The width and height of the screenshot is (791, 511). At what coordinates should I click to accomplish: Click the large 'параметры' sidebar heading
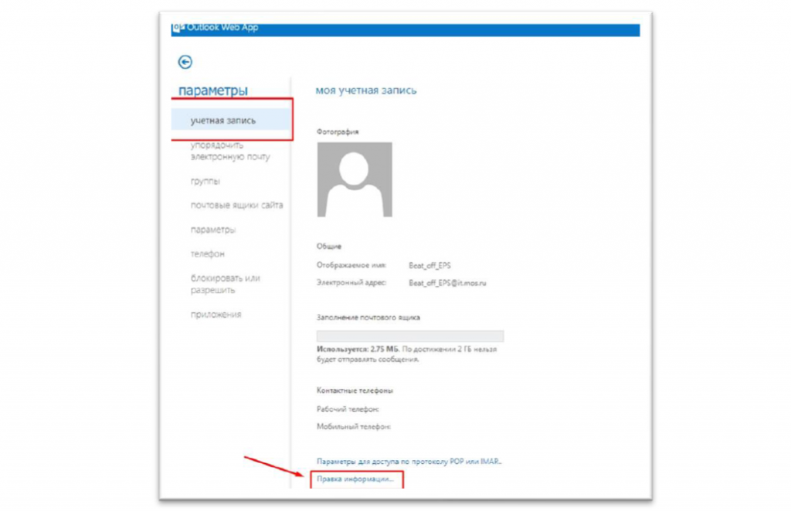(213, 91)
